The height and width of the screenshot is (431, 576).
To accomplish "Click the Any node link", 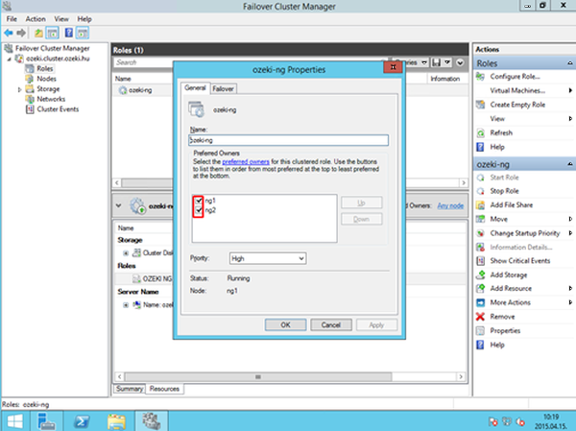I will (x=450, y=205).
